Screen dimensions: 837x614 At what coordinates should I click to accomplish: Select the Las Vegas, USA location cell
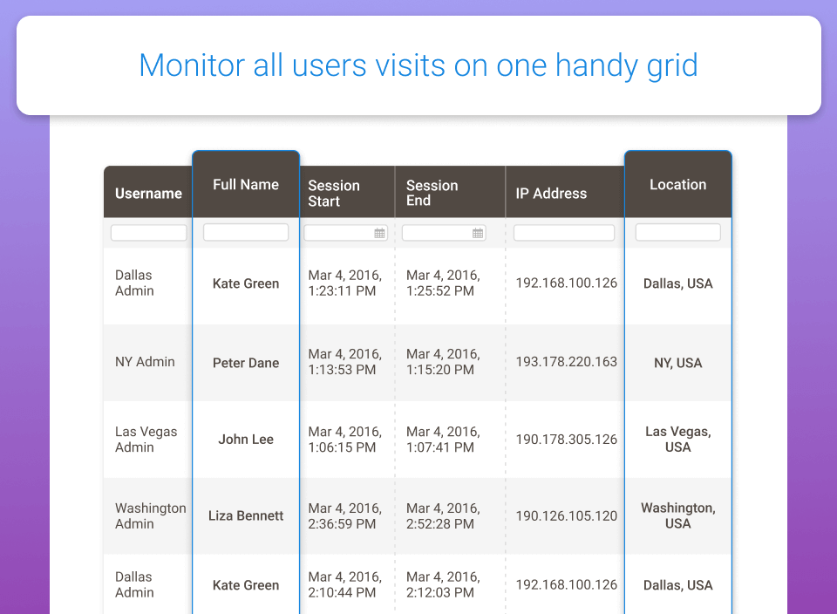point(677,440)
